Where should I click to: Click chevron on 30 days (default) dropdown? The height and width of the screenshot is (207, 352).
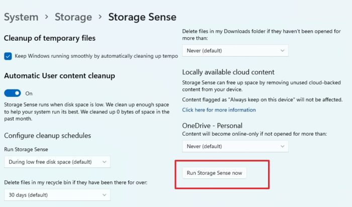coord(105,195)
